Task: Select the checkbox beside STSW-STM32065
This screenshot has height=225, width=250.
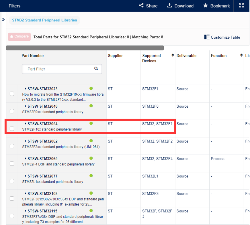Action: (x=12, y=163)
